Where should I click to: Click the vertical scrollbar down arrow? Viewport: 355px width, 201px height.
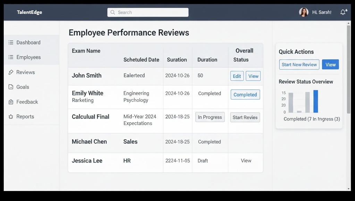(348, 189)
